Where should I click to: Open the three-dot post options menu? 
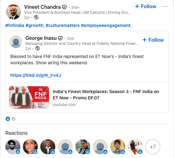tap(165, 6)
